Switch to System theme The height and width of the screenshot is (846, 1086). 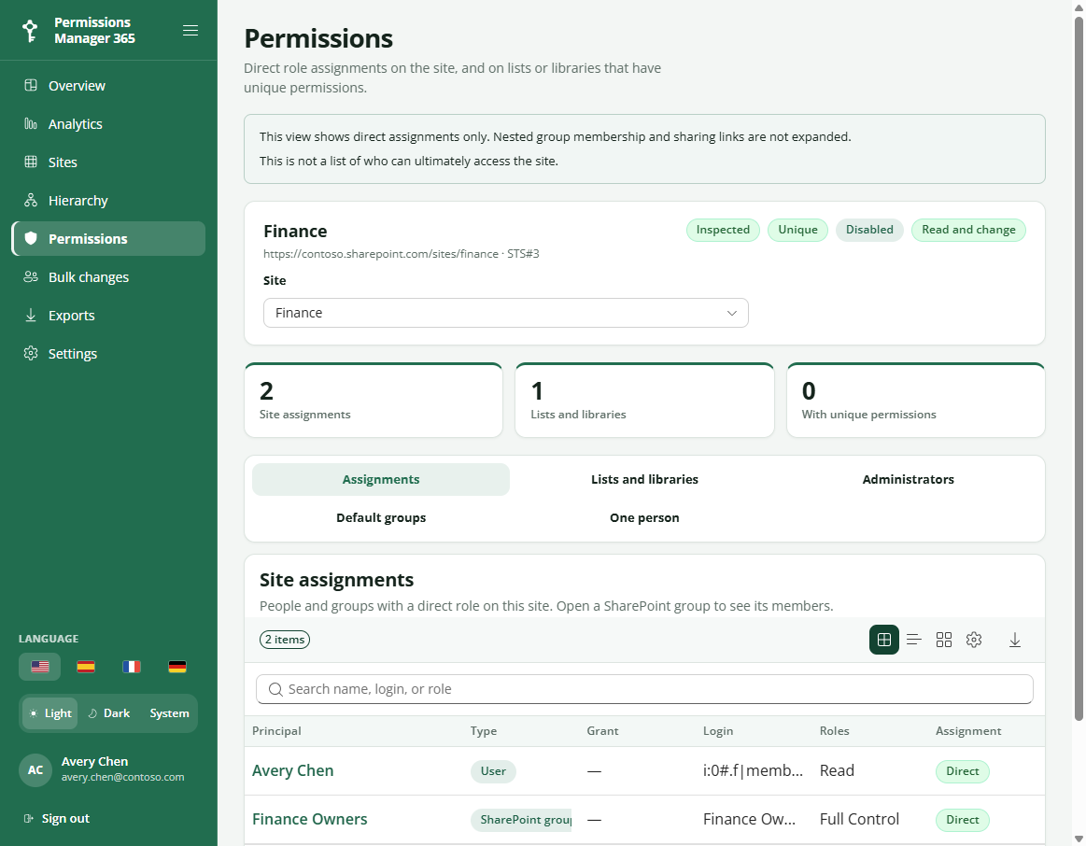click(169, 713)
